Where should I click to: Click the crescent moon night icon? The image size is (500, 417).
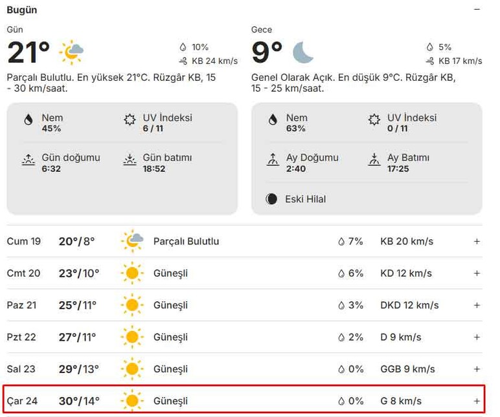(302, 52)
